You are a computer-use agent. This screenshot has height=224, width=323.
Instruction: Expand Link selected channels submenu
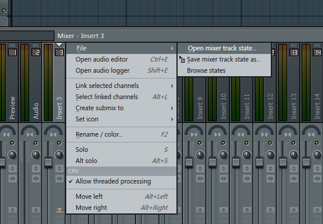click(x=121, y=86)
